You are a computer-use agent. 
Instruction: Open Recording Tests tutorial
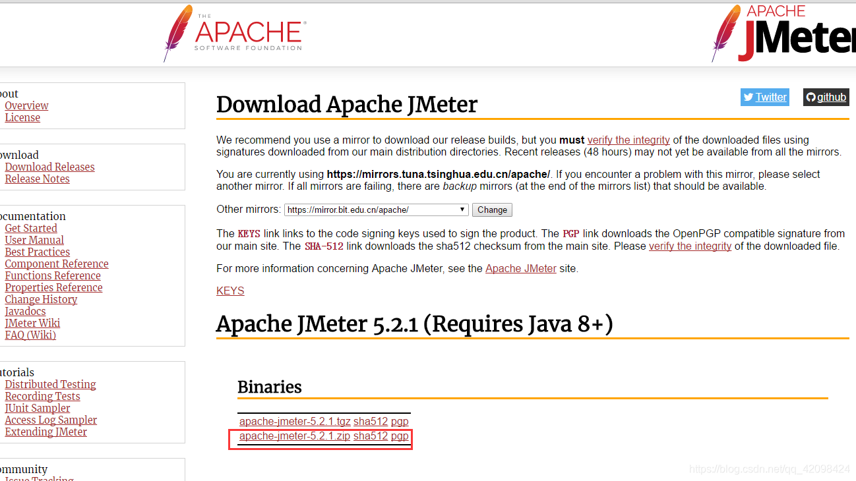(42, 396)
